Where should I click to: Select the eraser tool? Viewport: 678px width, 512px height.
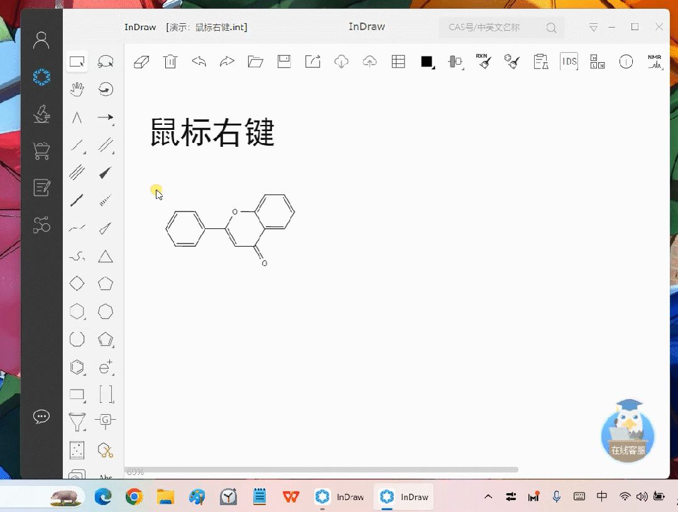click(x=141, y=61)
